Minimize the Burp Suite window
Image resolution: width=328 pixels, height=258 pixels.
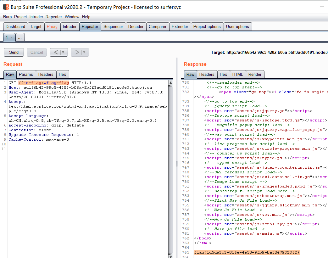click(321, 7)
